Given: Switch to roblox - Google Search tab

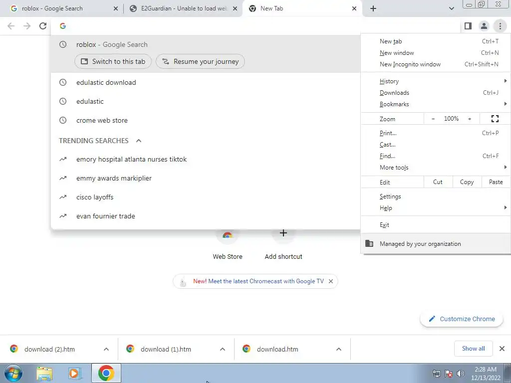Looking at the screenshot, I should click(x=62, y=8).
